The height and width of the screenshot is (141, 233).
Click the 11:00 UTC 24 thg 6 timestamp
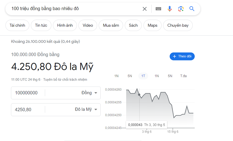26,80
